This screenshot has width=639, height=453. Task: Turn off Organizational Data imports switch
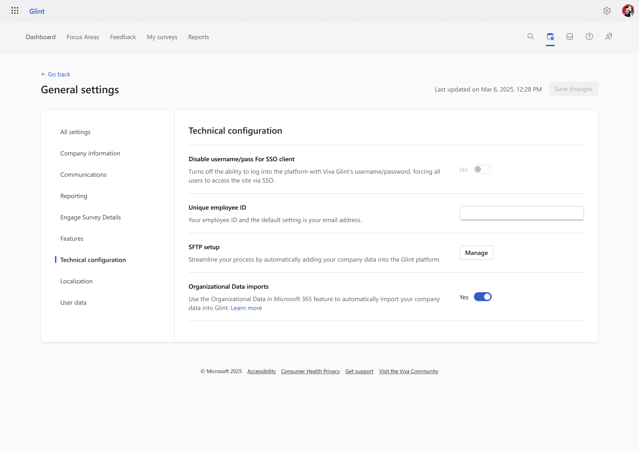[483, 297]
